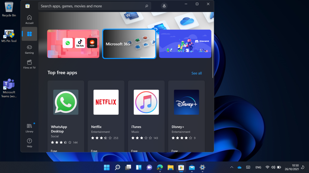Open the Accueil home section
Viewport: 309px width, 173px height.
[x=29, y=20]
